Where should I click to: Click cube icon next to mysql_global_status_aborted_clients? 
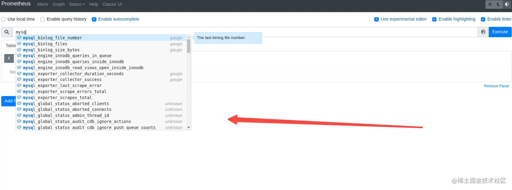[x=19, y=104]
